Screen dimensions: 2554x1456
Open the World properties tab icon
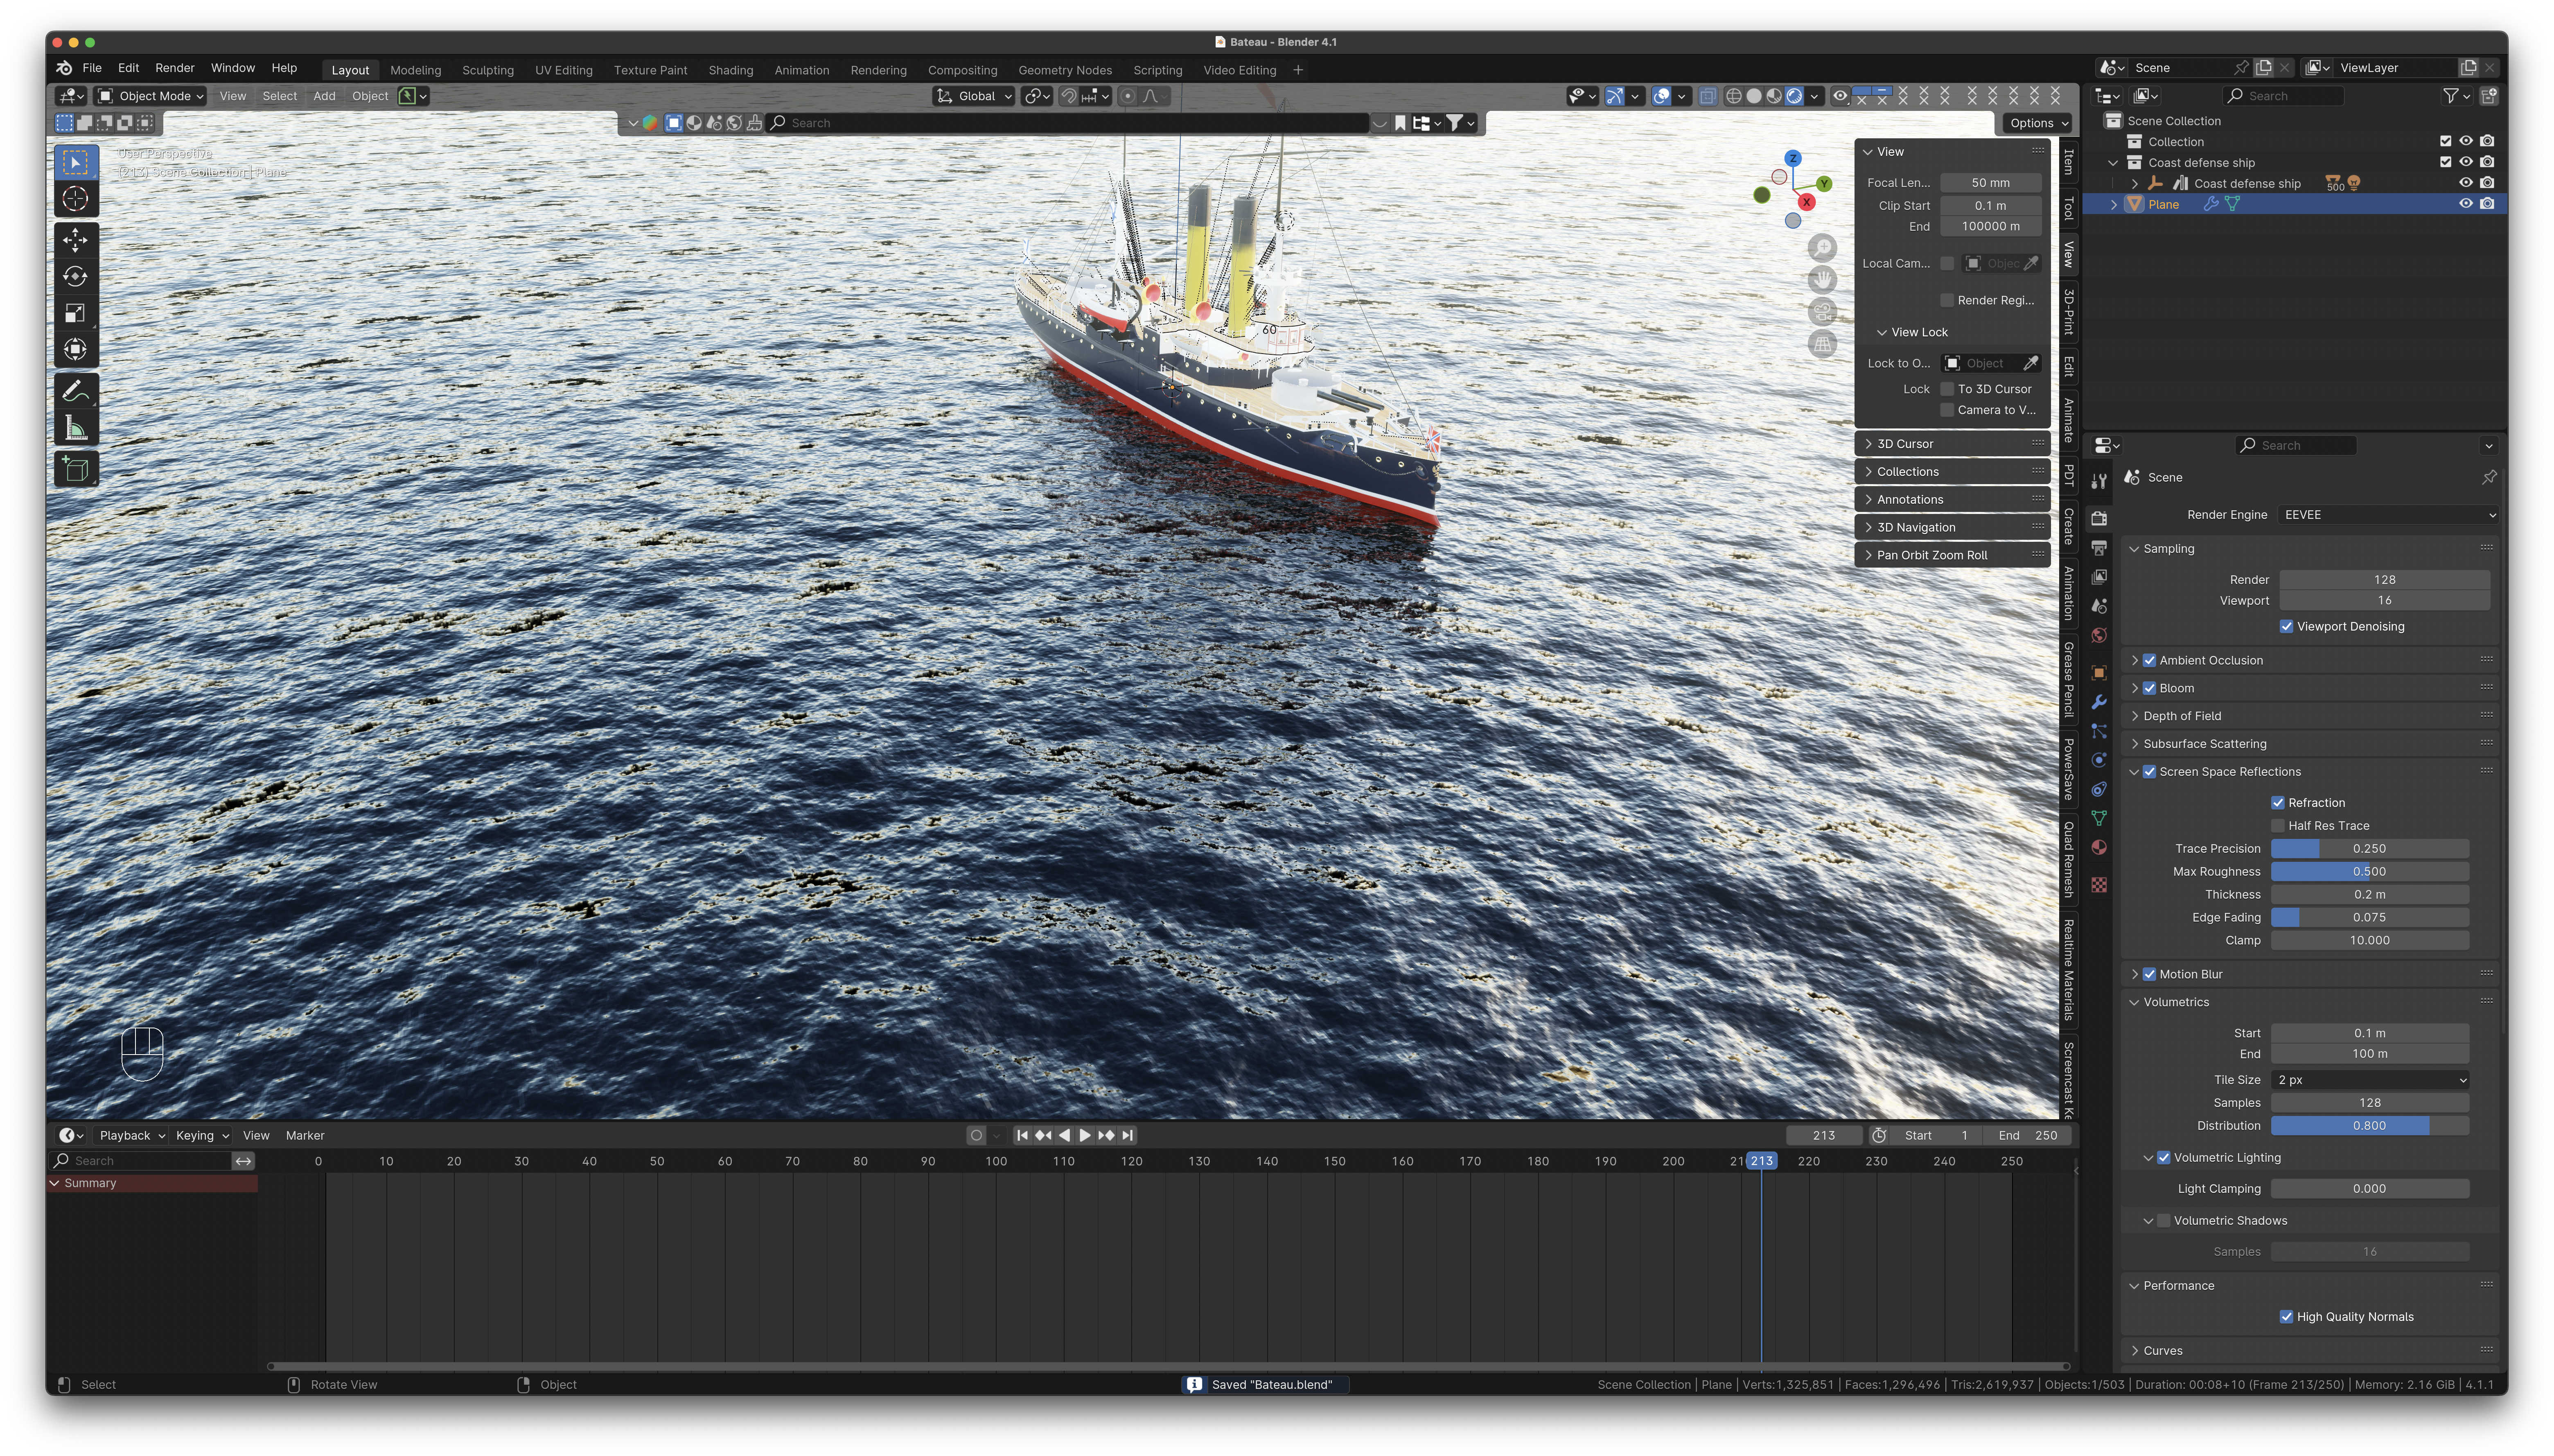2099,635
